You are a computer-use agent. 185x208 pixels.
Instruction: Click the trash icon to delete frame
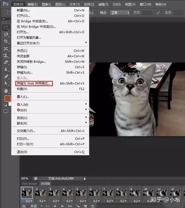[93, 206]
